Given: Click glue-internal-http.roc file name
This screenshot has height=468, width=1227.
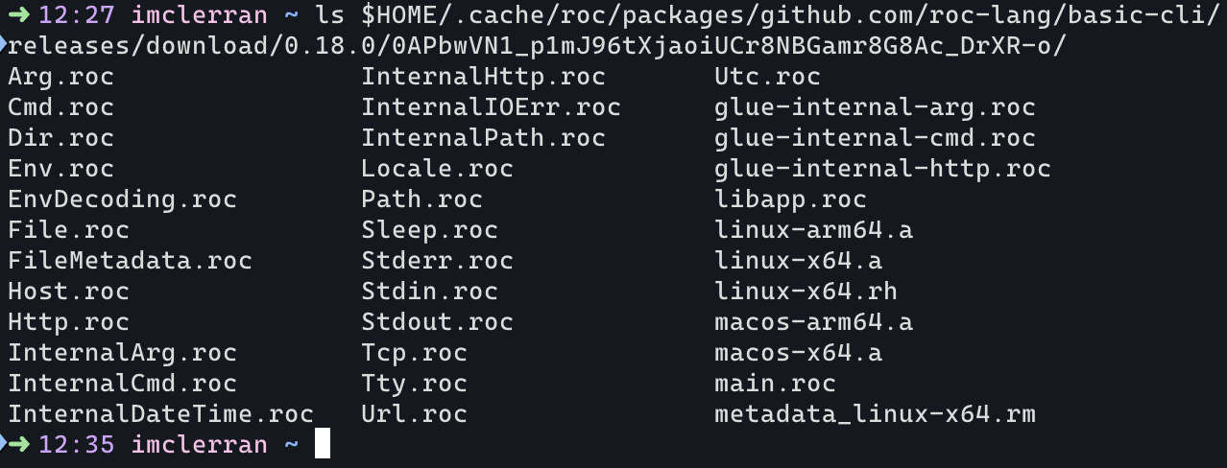Looking at the screenshot, I should tap(882, 170).
